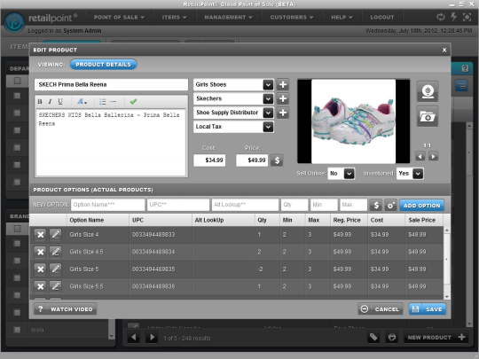Open the Shoe Supply Distributor dropdown

(x=268, y=113)
